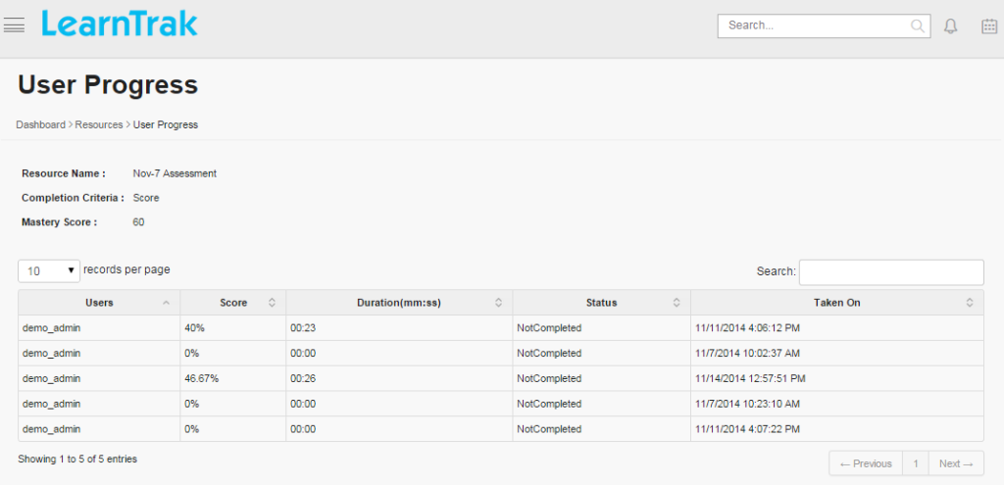Click date 11/7/2014 10:02:37 AM
Image resolution: width=1004 pixels, height=485 pixels.
click(x=747, y=353)
